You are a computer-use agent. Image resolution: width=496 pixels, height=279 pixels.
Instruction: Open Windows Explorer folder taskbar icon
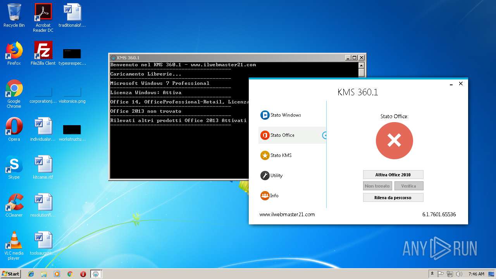click(x=44, y=274)
